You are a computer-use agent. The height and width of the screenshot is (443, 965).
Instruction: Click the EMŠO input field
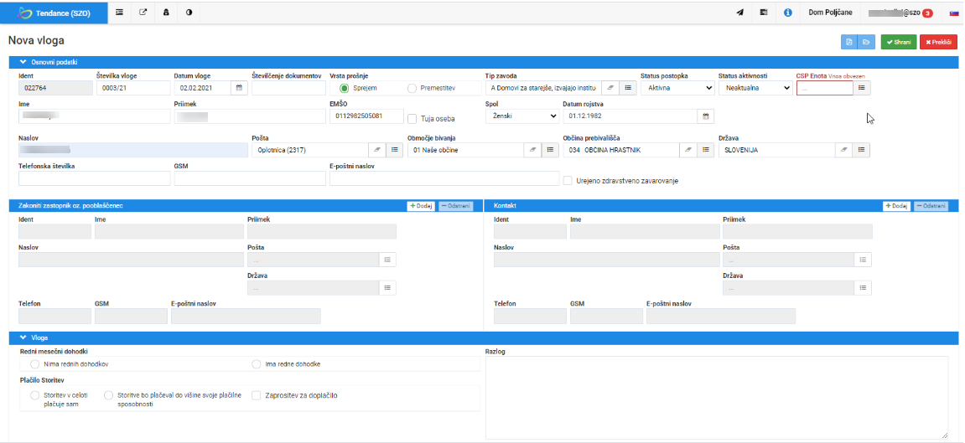click(366, 116)
